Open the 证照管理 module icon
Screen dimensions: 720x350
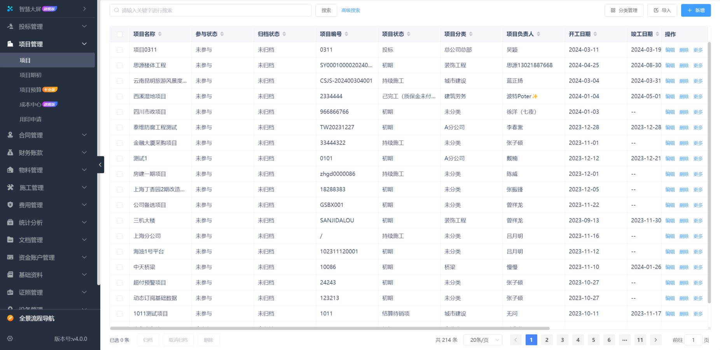pyautogui.click(x=9, y=292)
